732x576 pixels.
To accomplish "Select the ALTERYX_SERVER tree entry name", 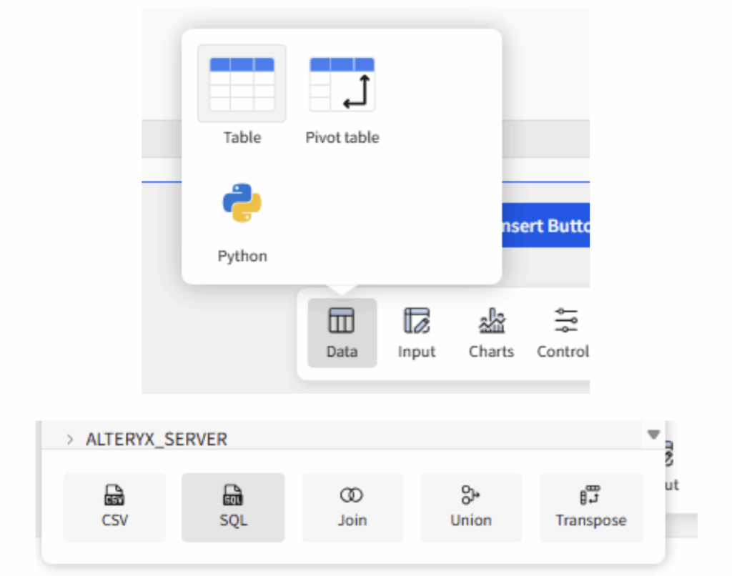I will [x=156, y=440].
